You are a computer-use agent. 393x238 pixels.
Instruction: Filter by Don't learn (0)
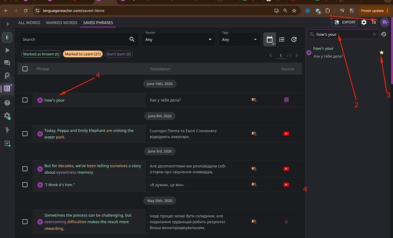point(118,54)
